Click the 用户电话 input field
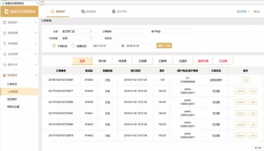Viewport: 264px width, 151px height. pos(178,31)
